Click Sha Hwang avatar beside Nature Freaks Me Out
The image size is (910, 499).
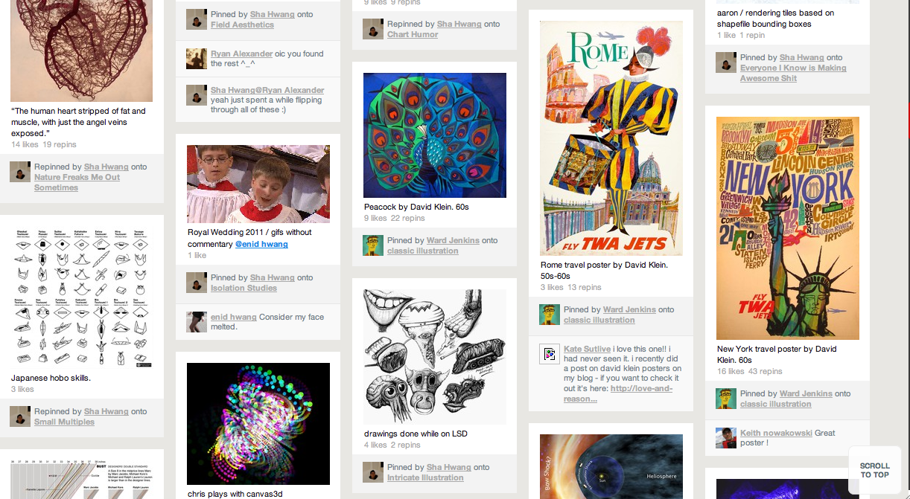20,172
